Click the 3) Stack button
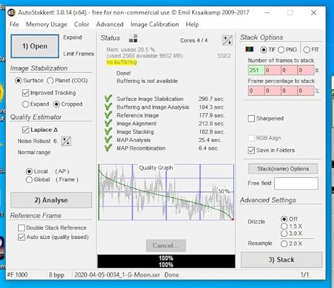The height and width of the screenshot is (288, 334). click(x=281, y=260)
